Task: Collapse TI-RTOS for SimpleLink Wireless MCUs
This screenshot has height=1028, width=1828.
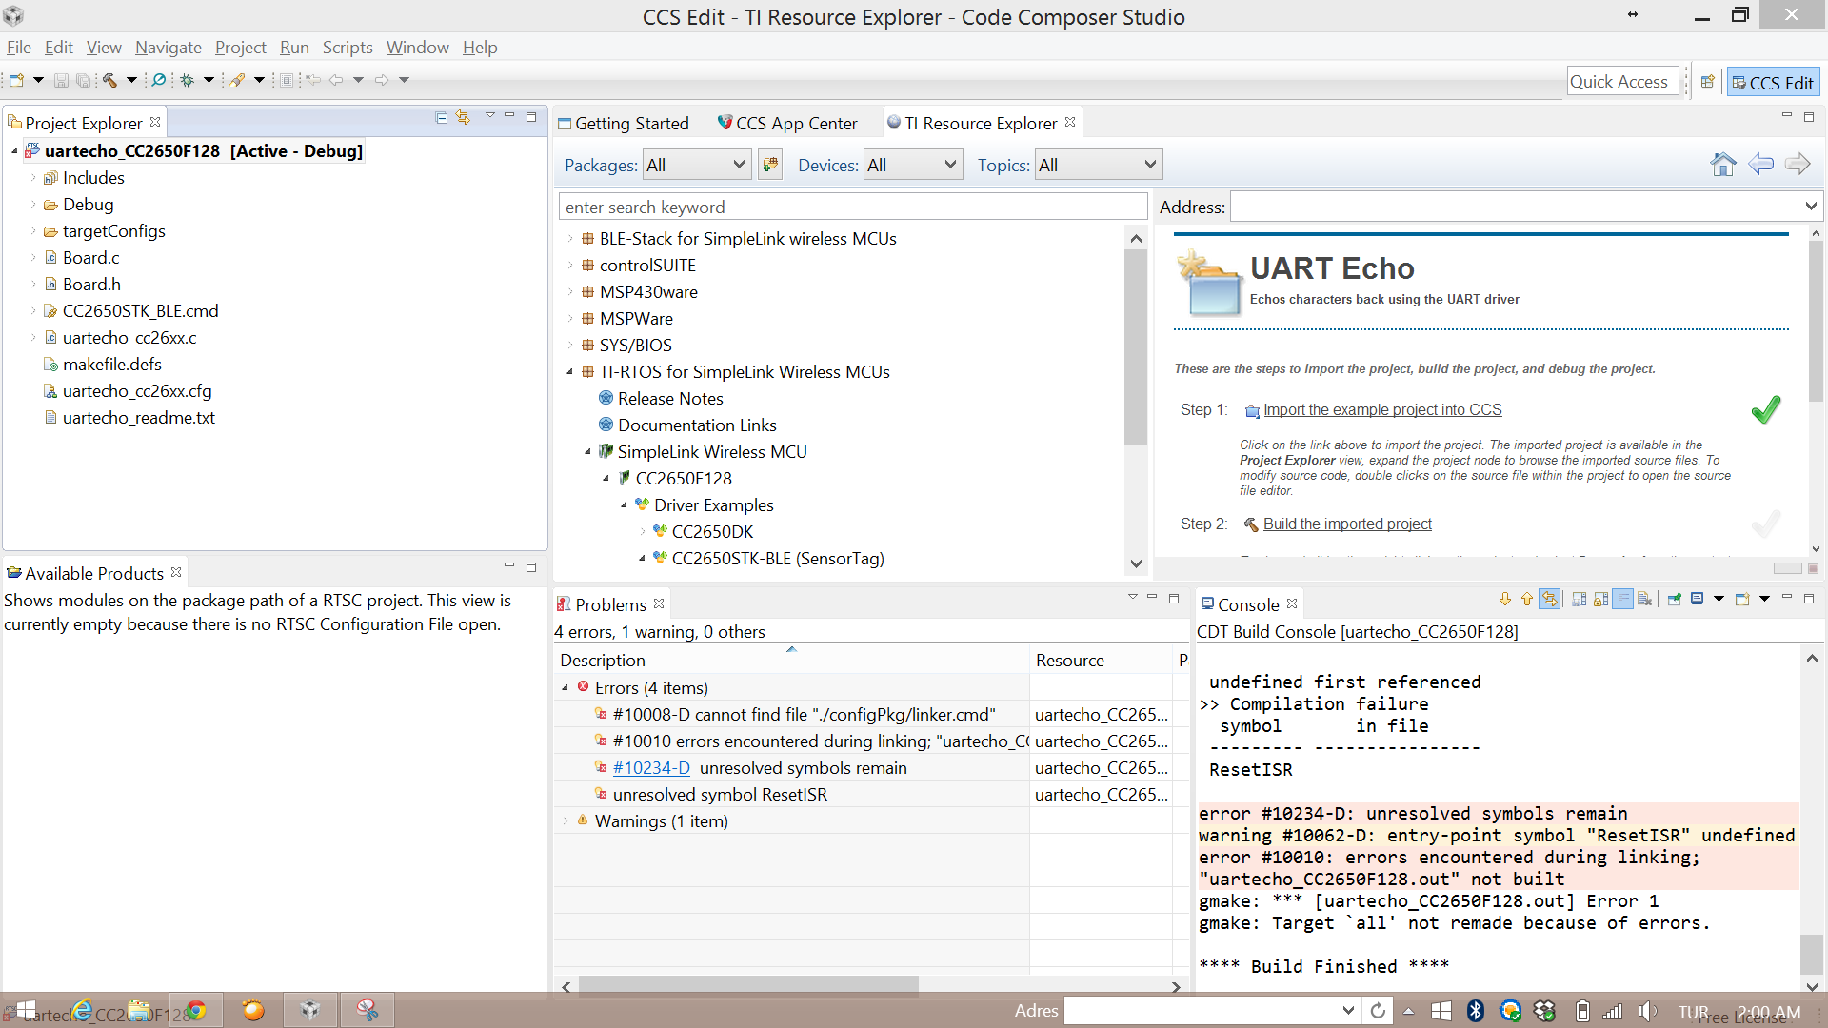Action: [x=570, y=372]
